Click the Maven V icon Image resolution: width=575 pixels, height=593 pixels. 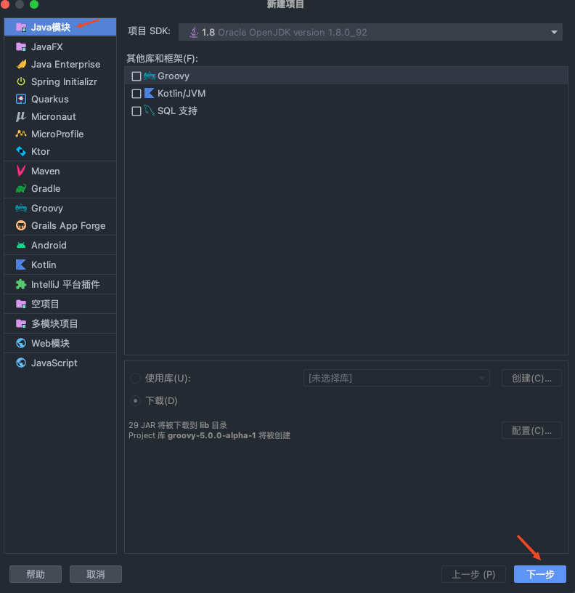21,171
